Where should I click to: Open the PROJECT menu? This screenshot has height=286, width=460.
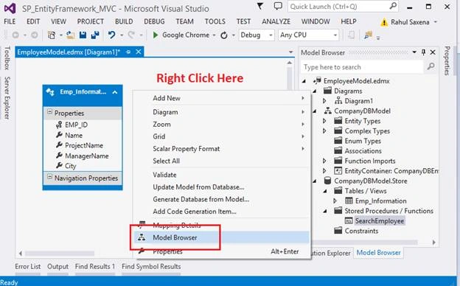click(91, 21)
